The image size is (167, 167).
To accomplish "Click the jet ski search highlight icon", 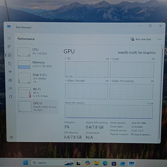I will tap(69, 163).
